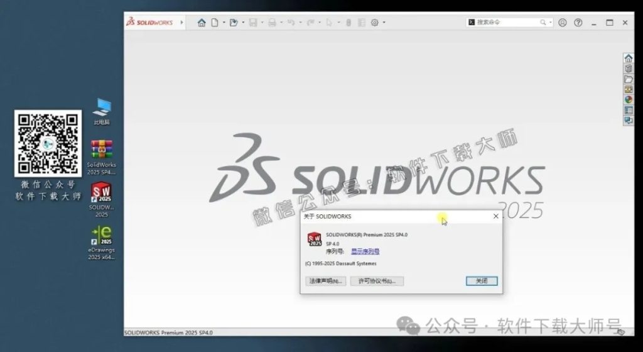
Task: Click SW 2025 icon in About dialog
Action: [315, 239]
